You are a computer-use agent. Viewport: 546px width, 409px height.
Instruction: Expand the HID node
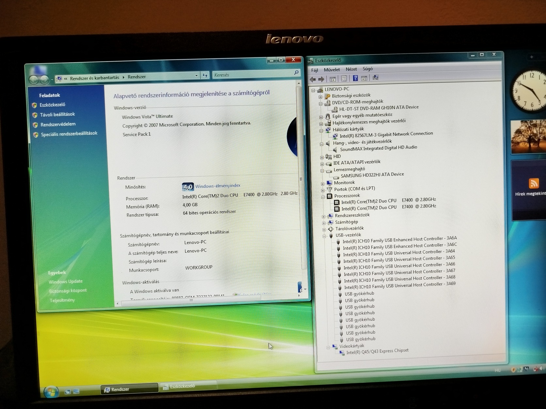(322, 157)
